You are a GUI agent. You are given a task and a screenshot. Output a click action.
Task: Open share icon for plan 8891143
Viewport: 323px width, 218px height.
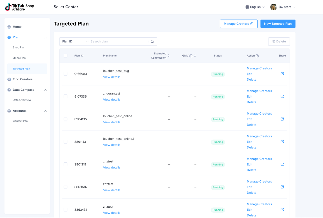tap(282, 142)
